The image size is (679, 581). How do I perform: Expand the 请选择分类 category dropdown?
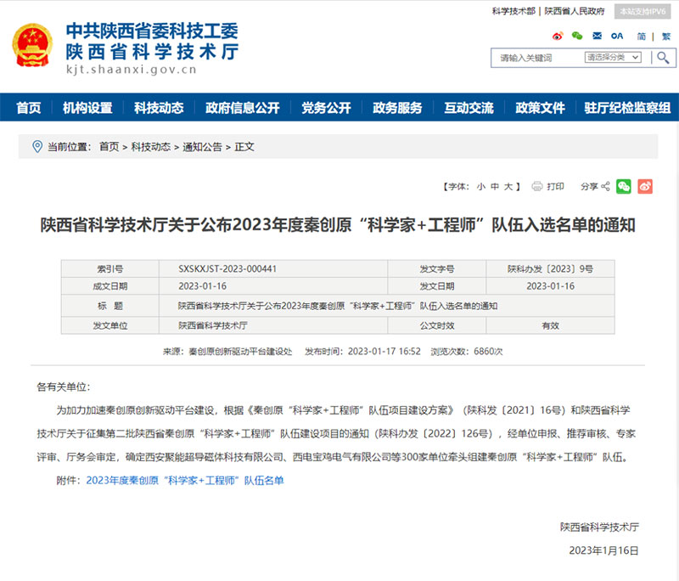(x=616, y=57)
